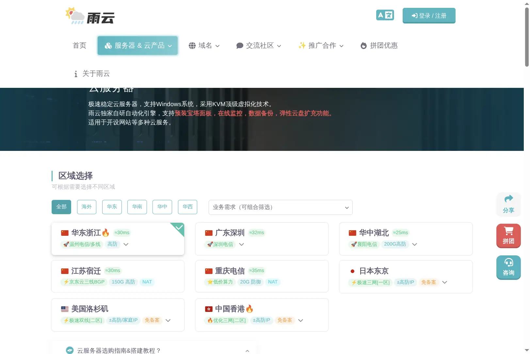
Task: Click the chat bubble icon beside 交流社区
Action: coord(240,46)
